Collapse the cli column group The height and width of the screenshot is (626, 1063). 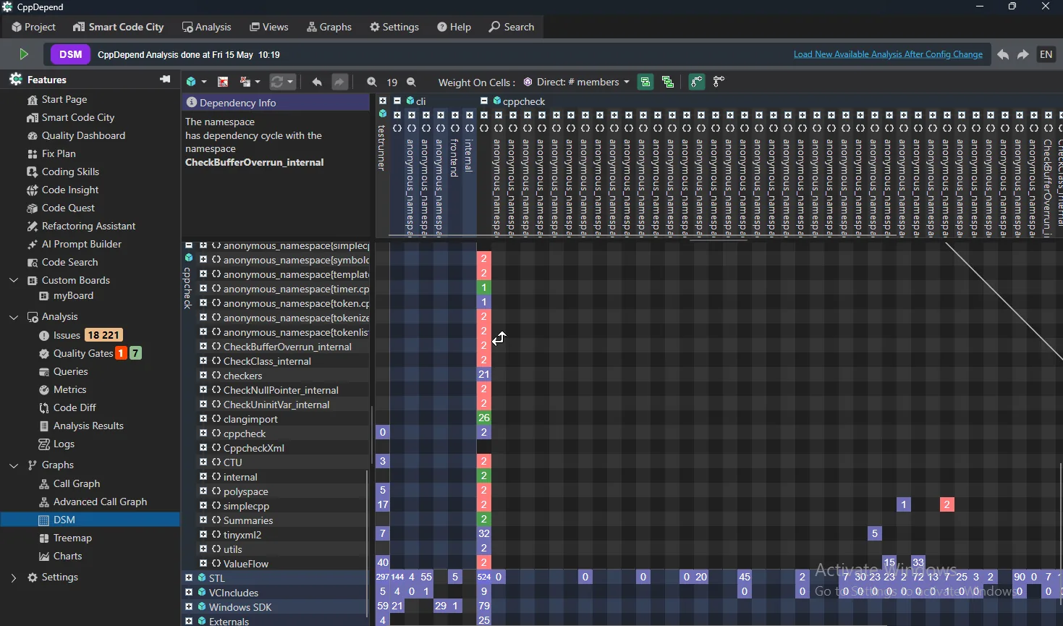coord(397,101)
